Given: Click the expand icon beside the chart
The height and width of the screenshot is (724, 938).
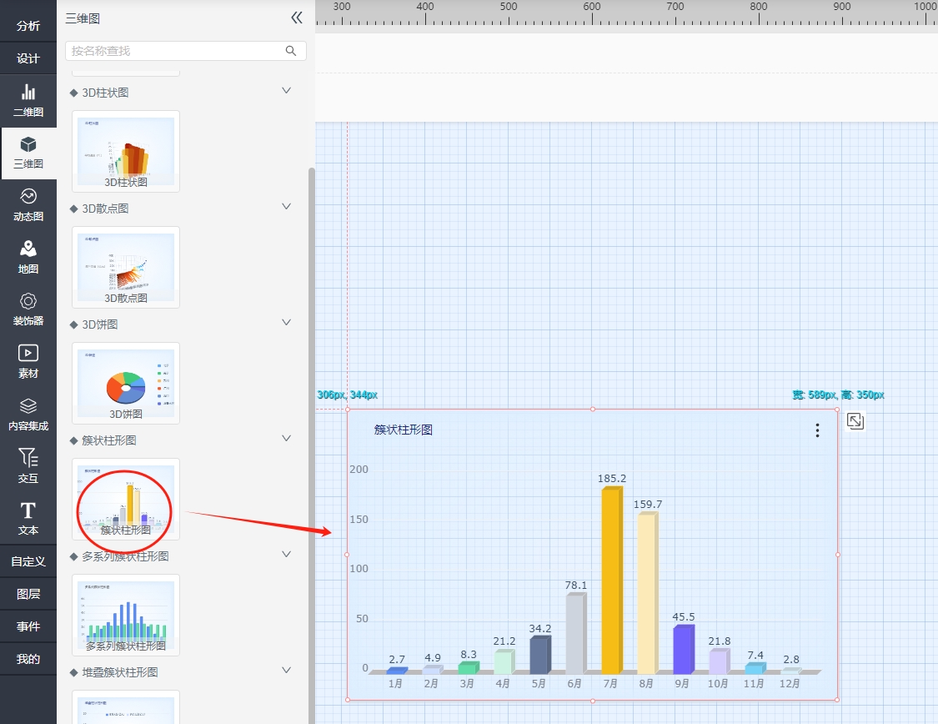Looking at the screenshot, I should pyautogui.click(x=855, y=421).
